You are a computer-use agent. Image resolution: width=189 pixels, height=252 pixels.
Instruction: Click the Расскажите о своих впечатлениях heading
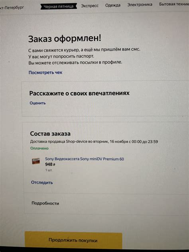79,93
